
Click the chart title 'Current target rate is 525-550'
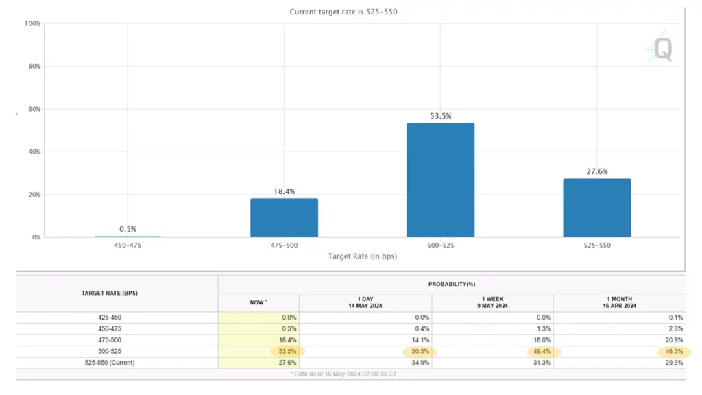tap(344, 12)
